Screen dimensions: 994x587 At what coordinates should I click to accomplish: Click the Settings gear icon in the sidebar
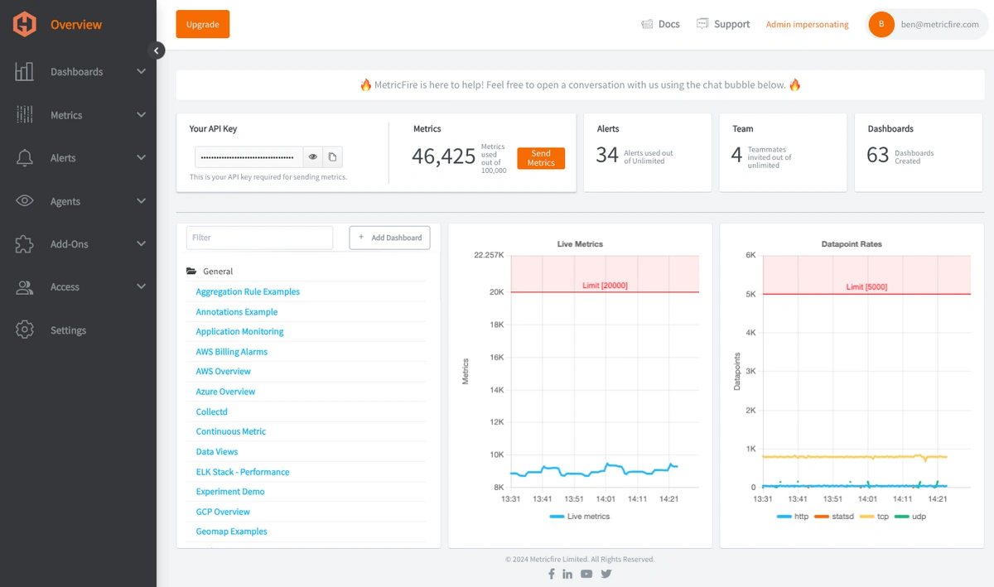point(25,330)
